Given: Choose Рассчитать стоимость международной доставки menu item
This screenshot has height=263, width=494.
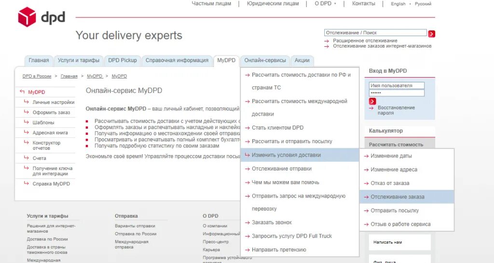Looking at the screenshot, I should click(x=300, y=107).
